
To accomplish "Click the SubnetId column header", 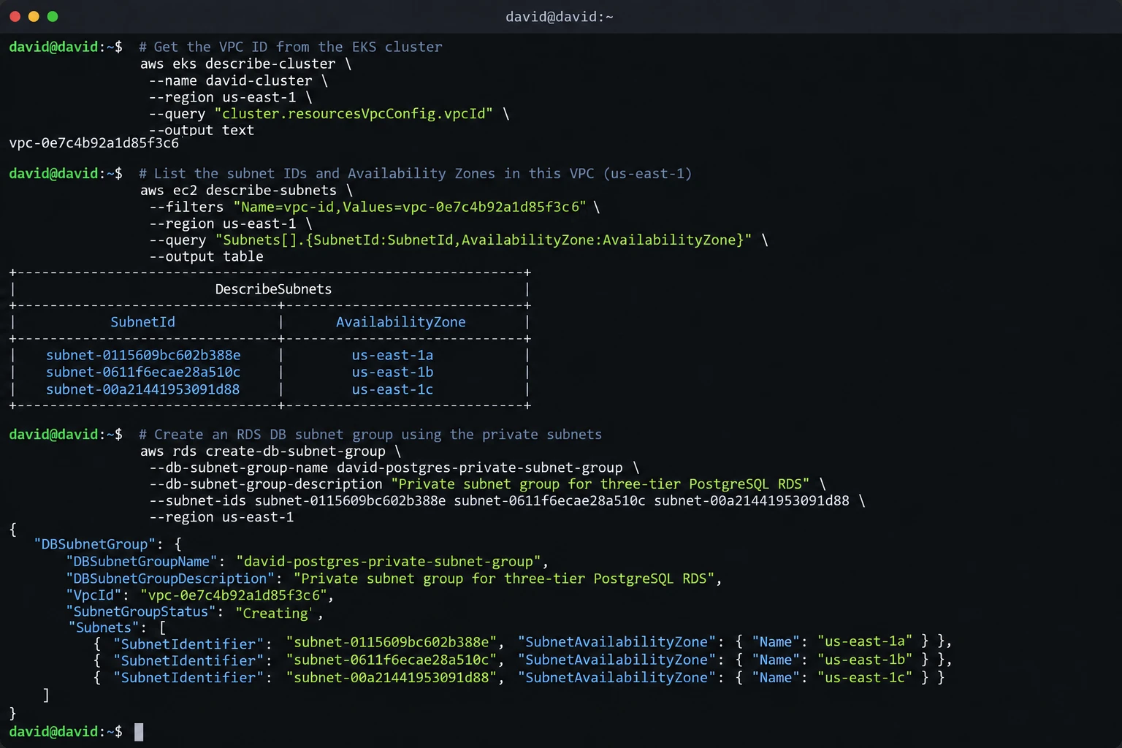I will click(x=142, y=322).
